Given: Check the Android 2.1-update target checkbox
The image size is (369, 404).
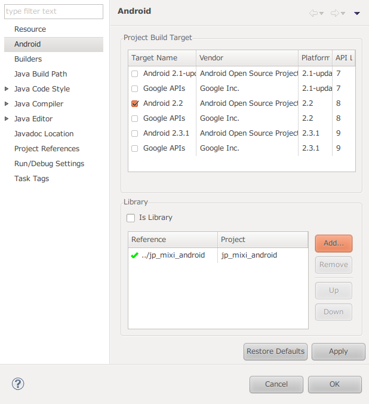Looking at the screenshot, I should pos(135,74).
